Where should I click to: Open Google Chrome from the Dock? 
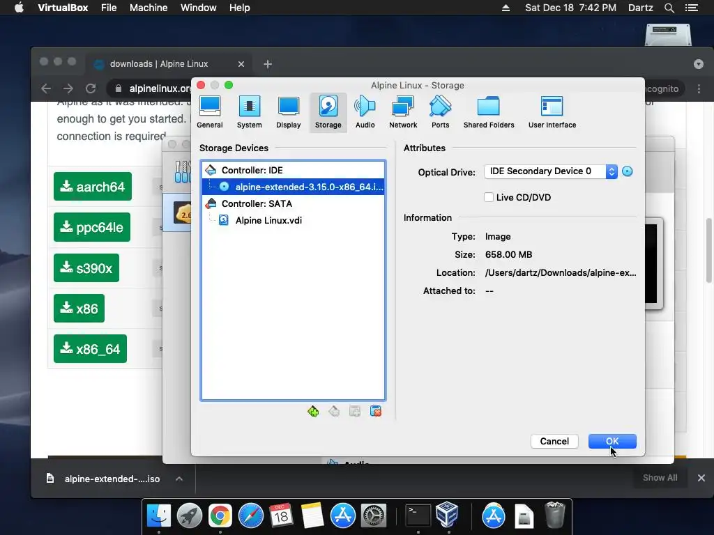pos(220,516)
